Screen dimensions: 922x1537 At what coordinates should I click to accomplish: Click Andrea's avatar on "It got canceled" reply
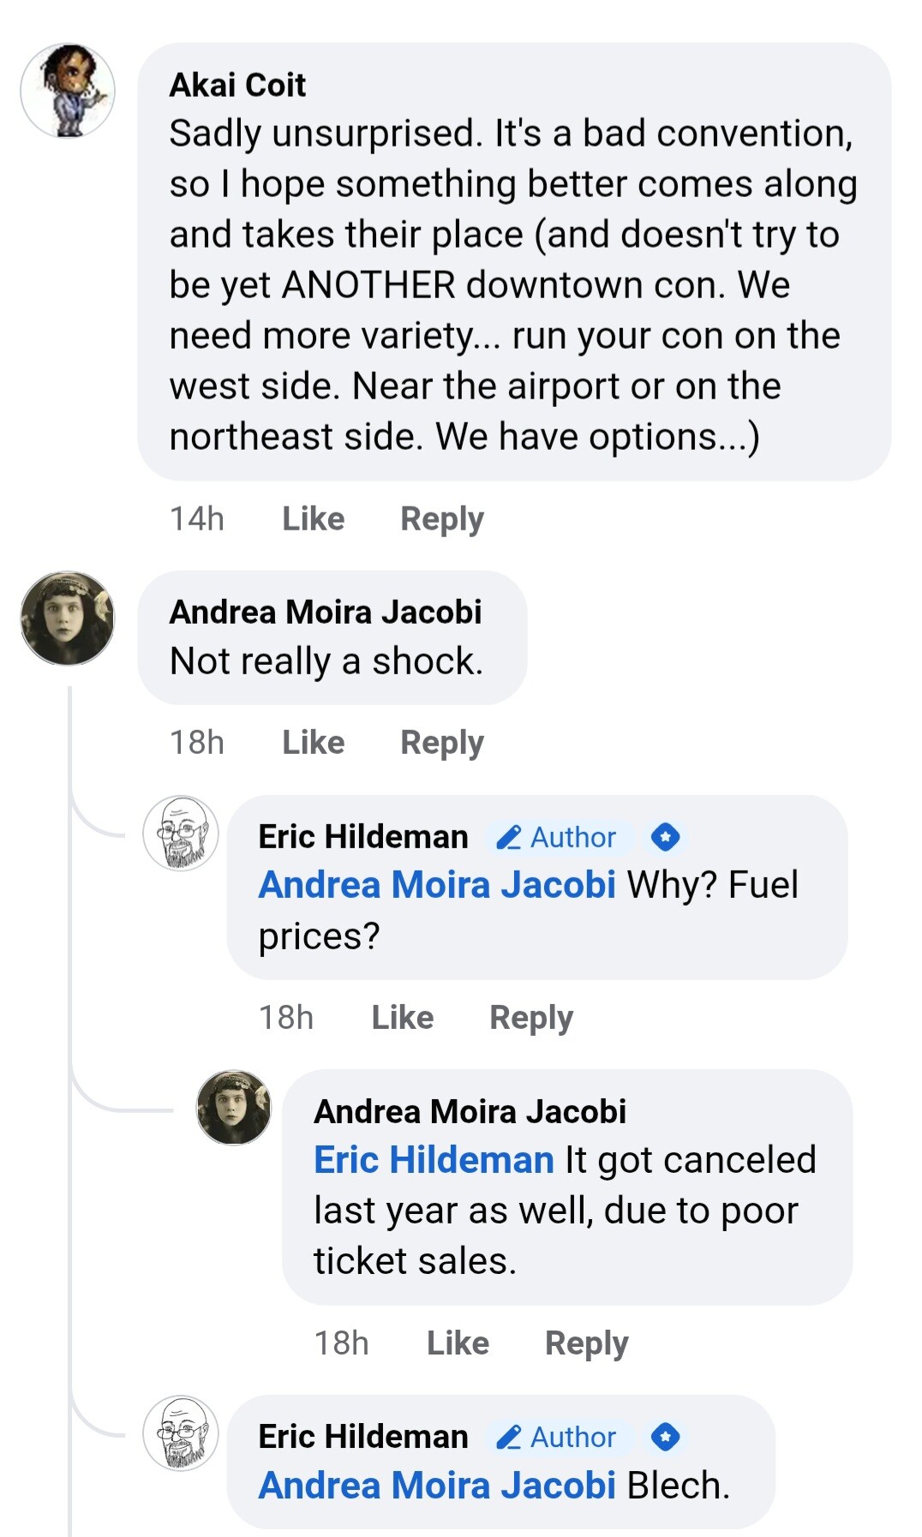(x=234, y=1107)
